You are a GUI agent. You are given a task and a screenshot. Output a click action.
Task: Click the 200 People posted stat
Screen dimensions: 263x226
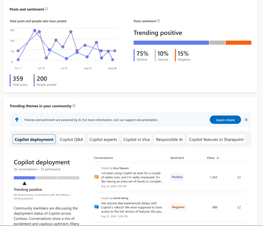pyautogui.click(x=45, y=81)
